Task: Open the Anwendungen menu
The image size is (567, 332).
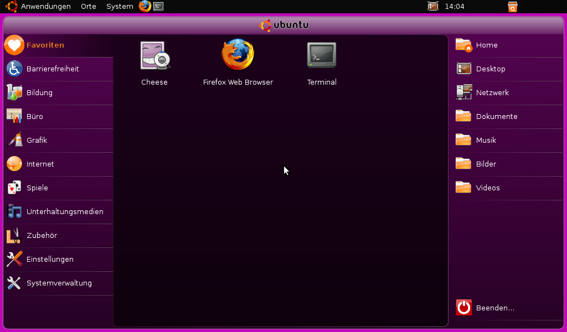Action: (x=45, y=7)
